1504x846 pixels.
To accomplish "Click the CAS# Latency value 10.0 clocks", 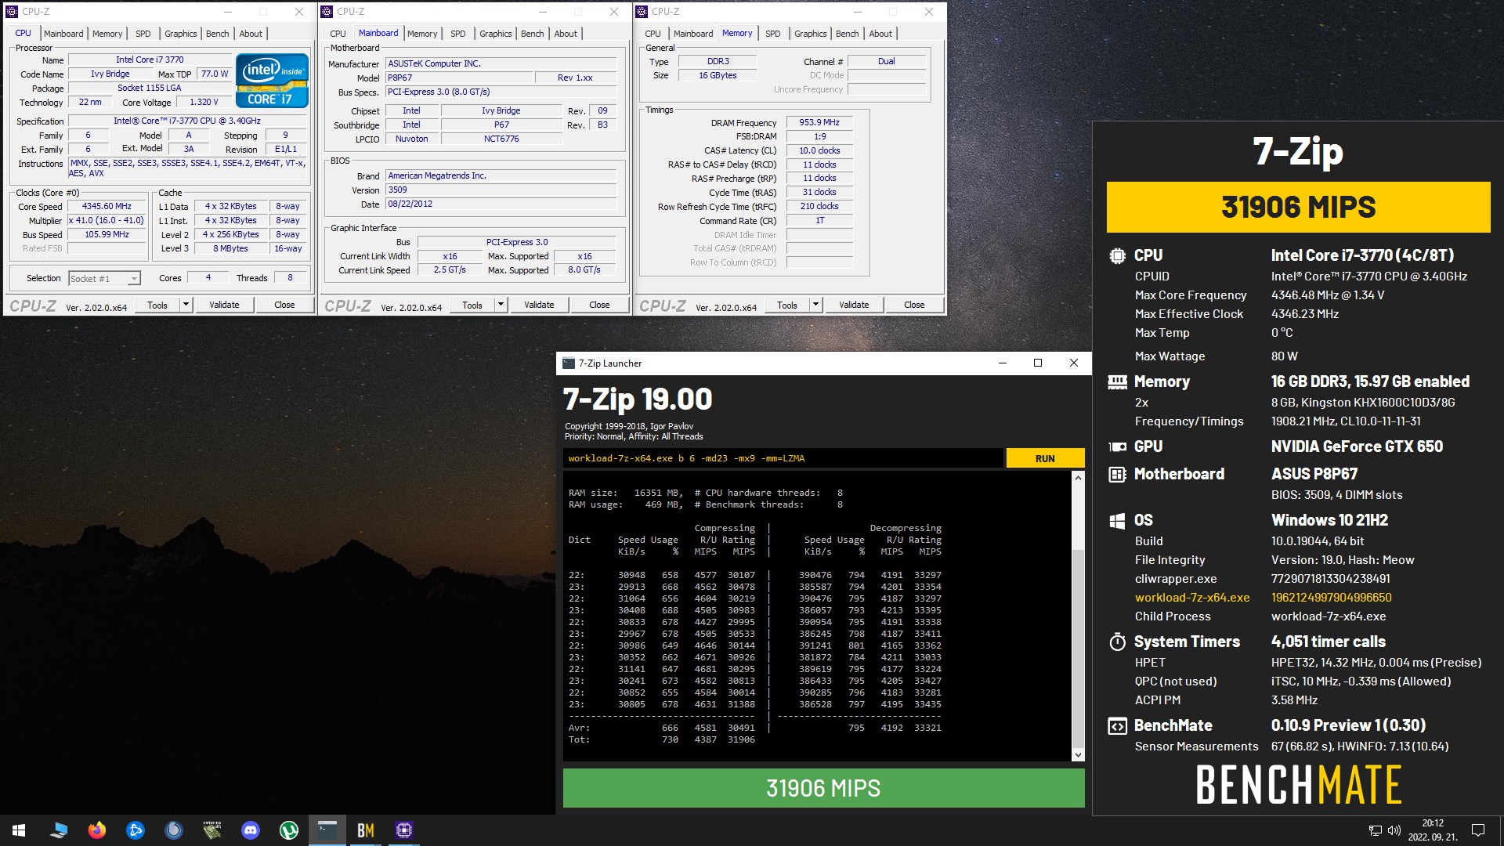I will tap(819, 150).
